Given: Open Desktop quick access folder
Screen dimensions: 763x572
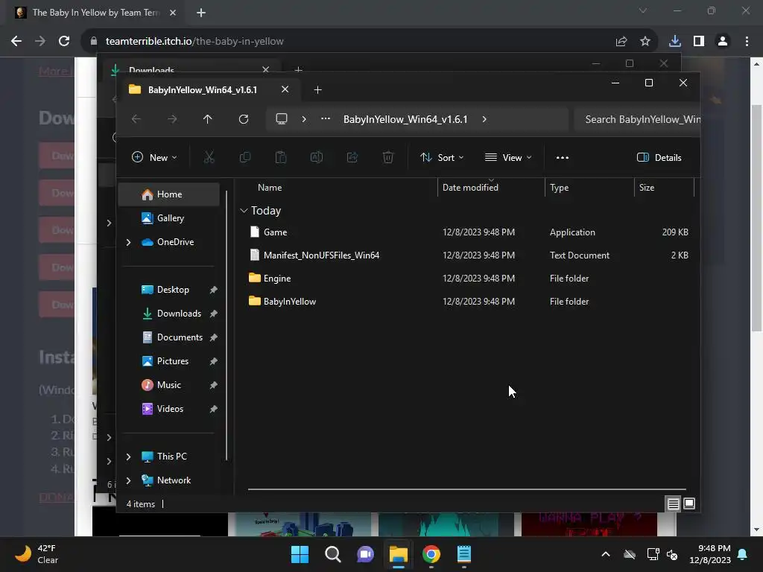Looking at the screenshot, I should [169, 290].
